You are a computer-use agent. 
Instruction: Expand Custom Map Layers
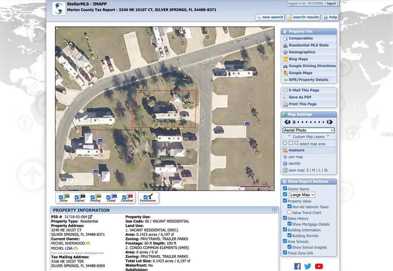[x=308, y=137]
